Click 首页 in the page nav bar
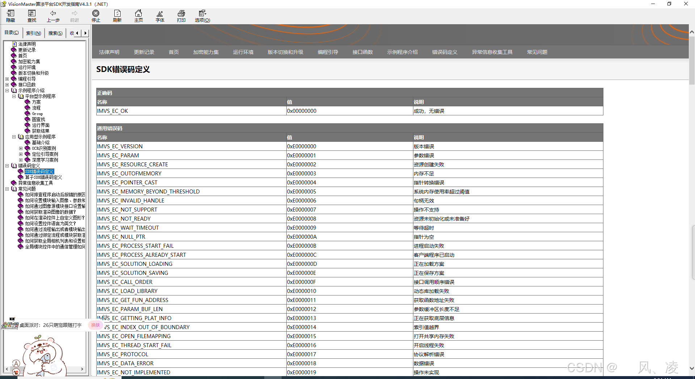The height and width of the screenshot is (379, 695). [x=174, y=52]
